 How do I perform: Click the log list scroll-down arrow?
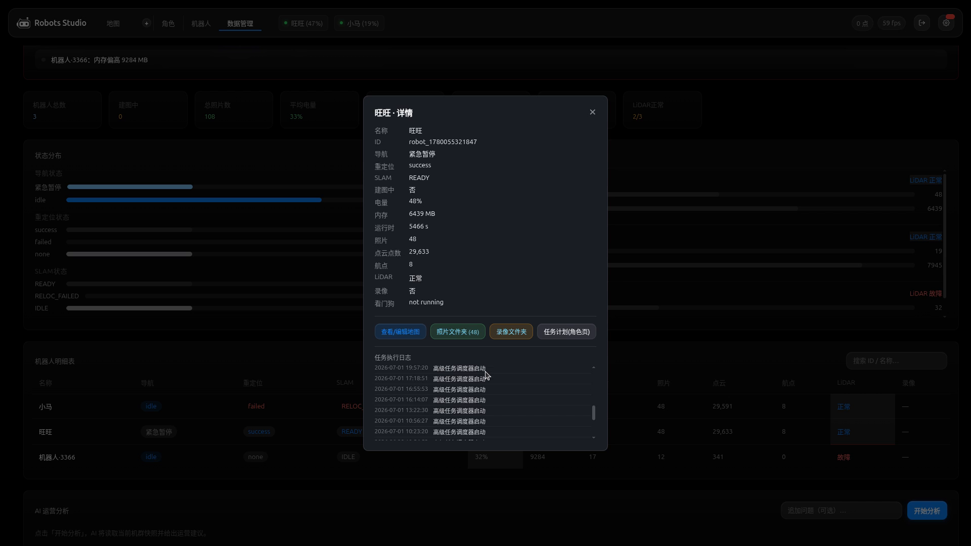click(594, 437)
